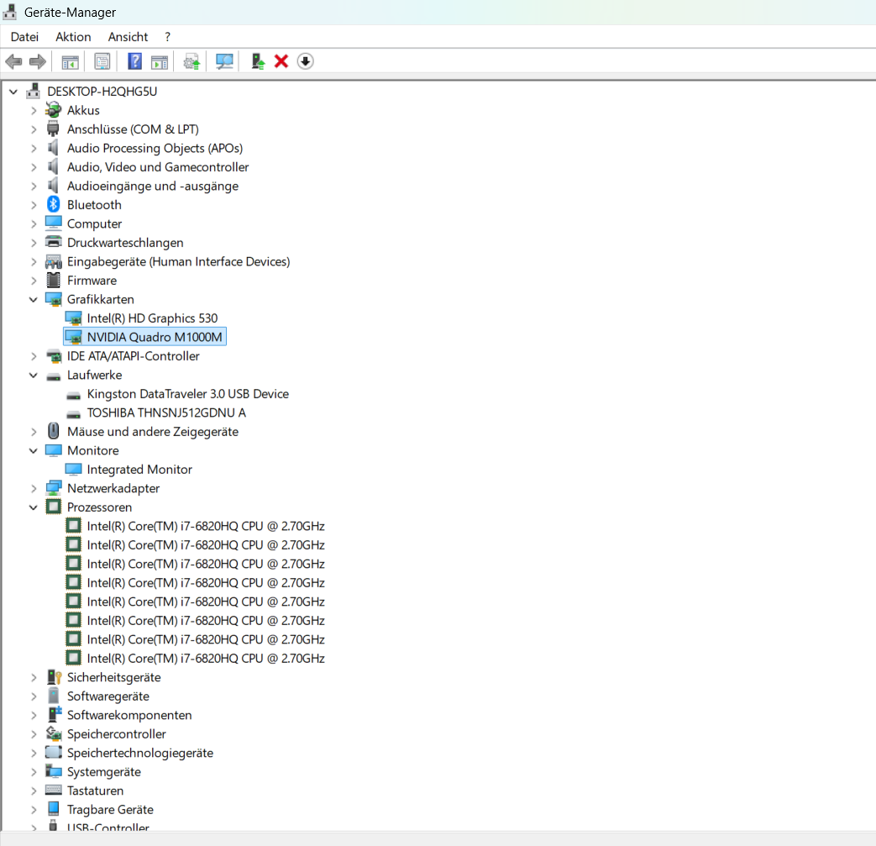Screen dimensions: 876x846
Task: Click the red X uninstall device icon
Action: (x=281, y=61)
